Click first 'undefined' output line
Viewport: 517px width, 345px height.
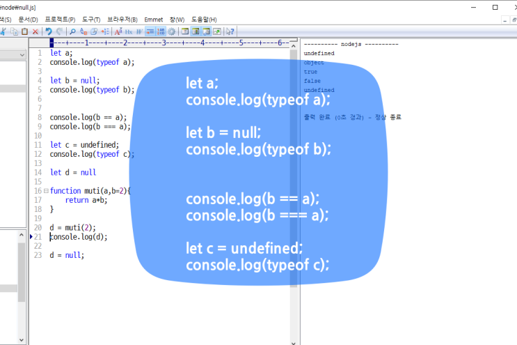tap(319, 53)
